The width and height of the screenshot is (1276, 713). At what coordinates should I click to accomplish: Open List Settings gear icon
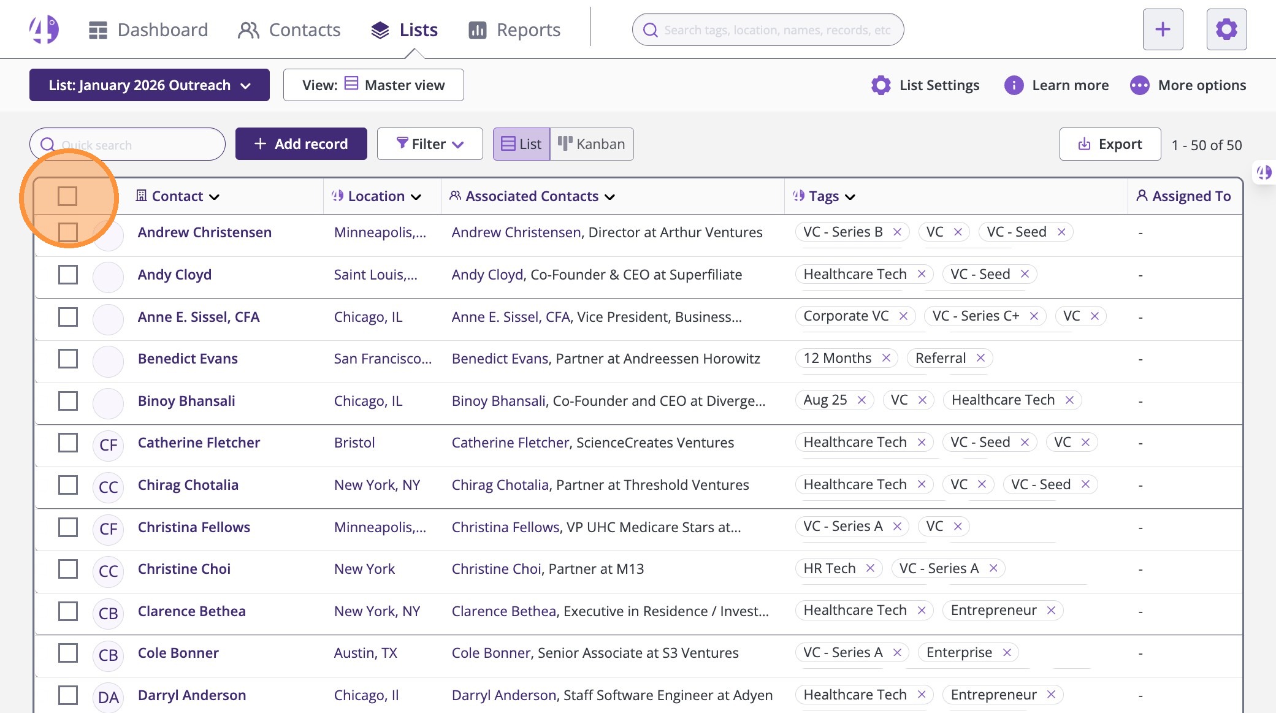coord(881,85)
